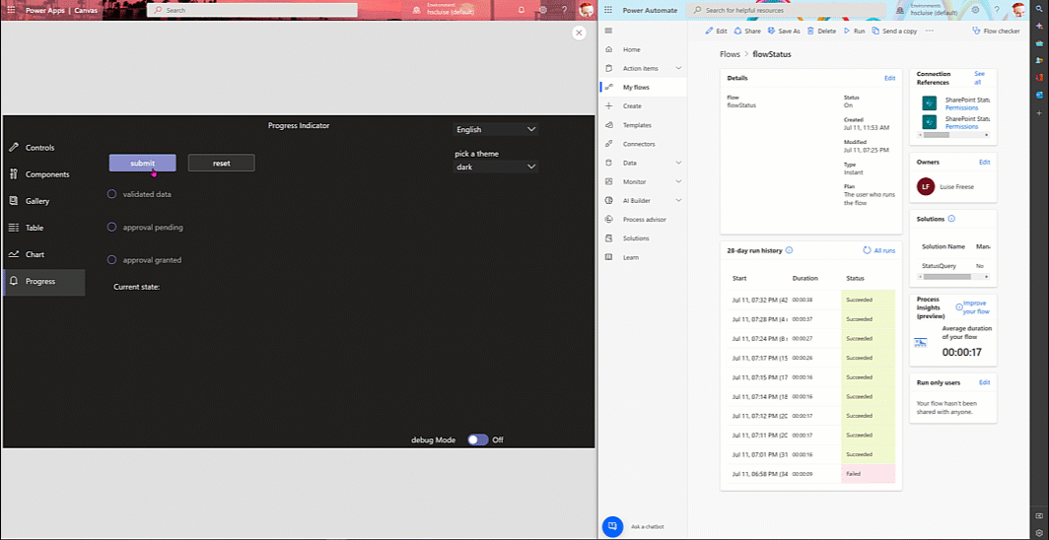Click the Share command

click(x=747, y=31)
